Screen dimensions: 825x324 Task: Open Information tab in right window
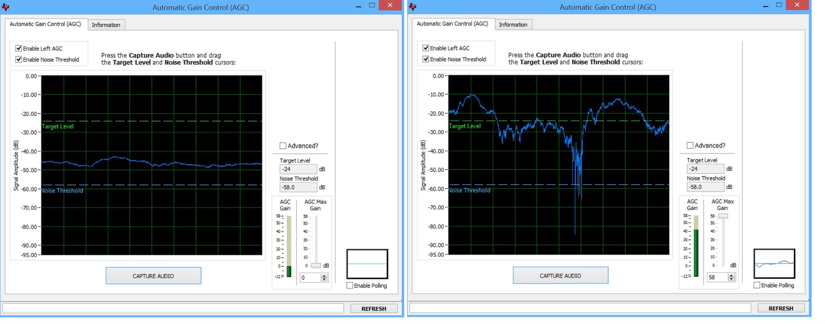tap(513, 24)
